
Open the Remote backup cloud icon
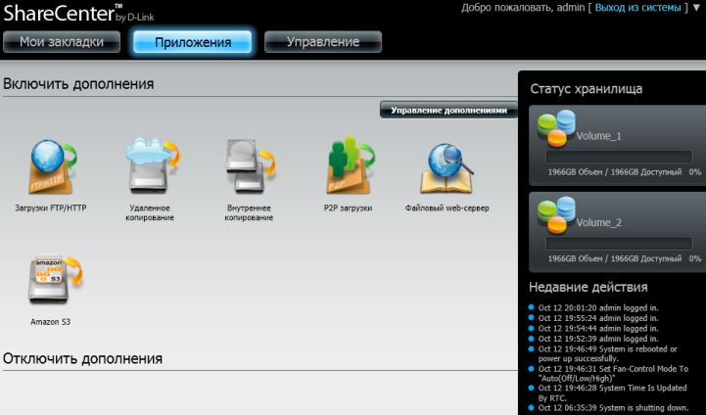pos(152,165)
